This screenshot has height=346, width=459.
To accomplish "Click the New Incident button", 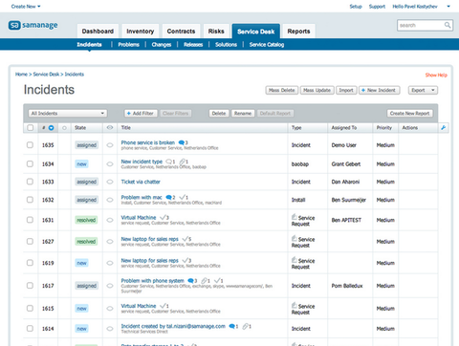I will [379, 90].
